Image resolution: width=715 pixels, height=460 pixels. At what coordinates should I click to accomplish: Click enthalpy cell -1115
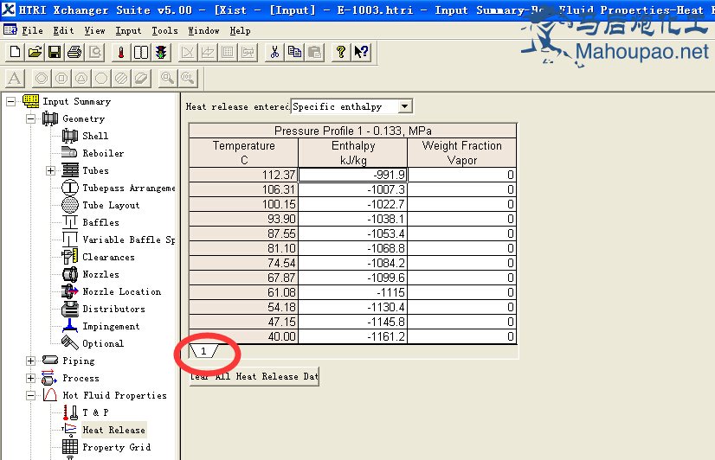[353, 292]
